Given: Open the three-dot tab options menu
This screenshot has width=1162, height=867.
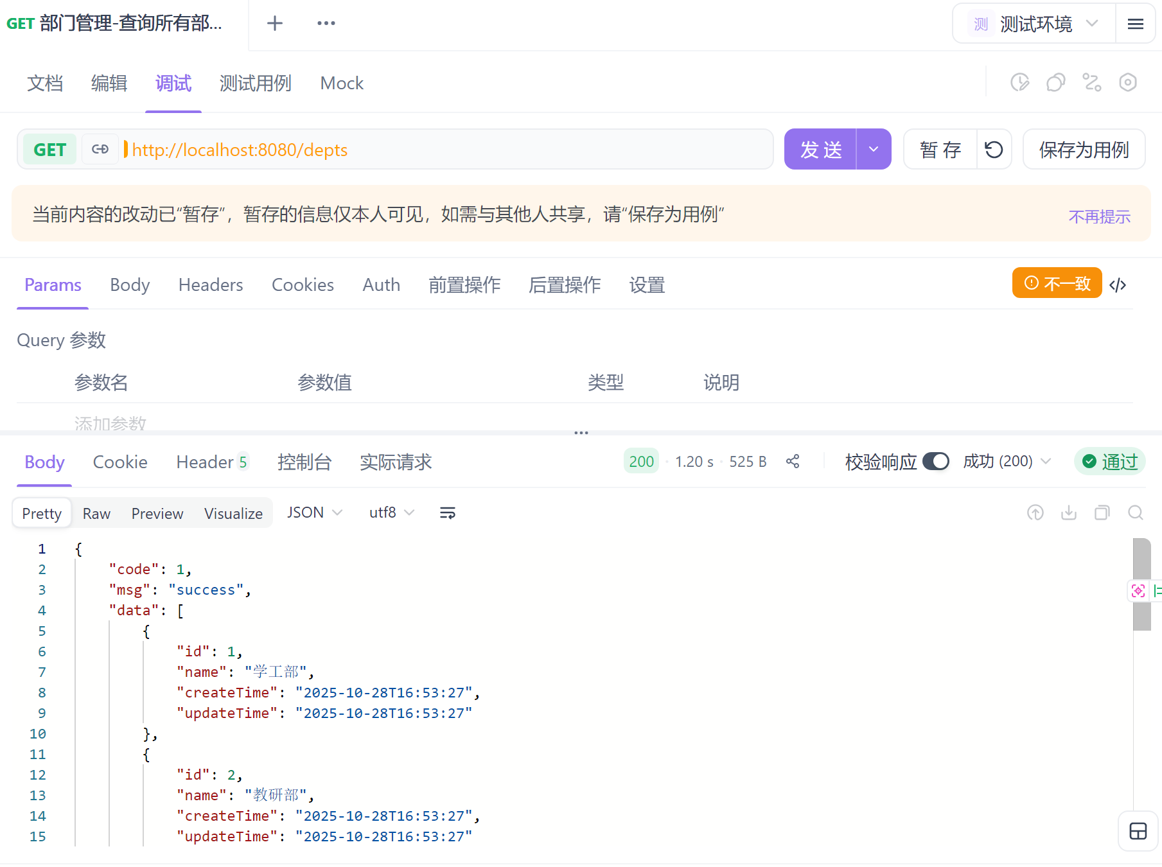Looking at the screenshot, I should click(326, 23).
